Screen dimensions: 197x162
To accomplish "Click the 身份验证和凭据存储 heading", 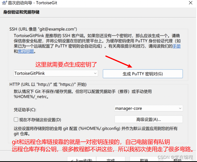I will click(21, 12).
